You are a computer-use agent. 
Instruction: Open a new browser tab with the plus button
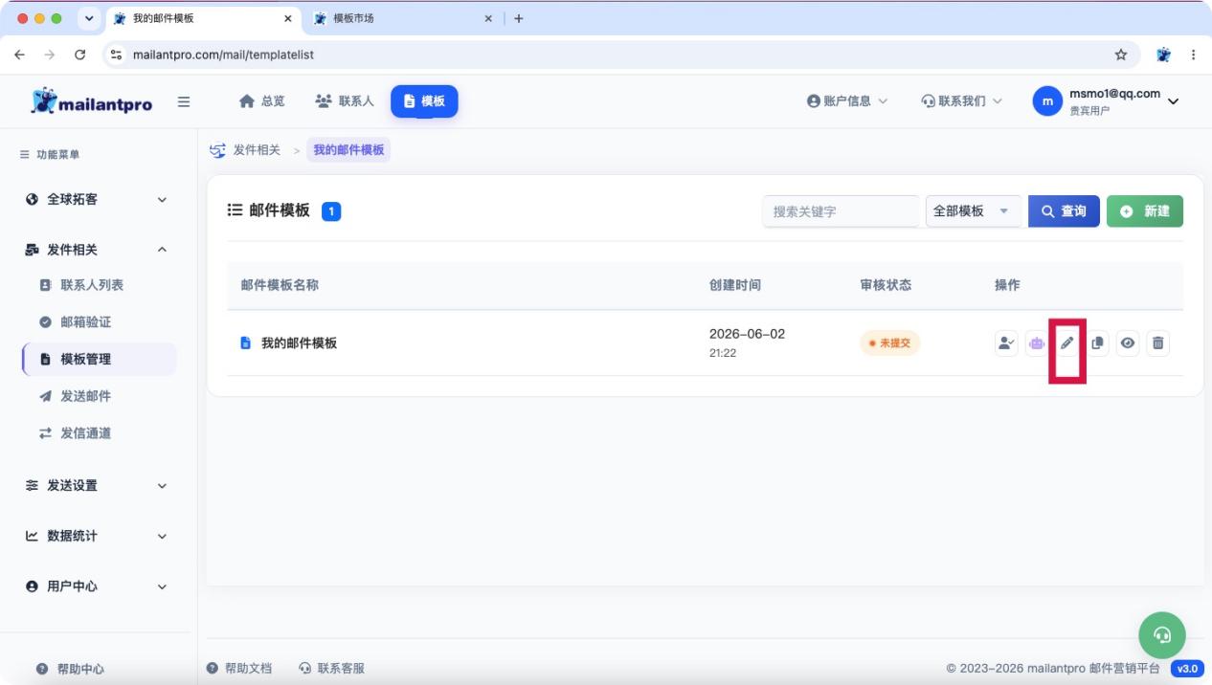point(519,18)
